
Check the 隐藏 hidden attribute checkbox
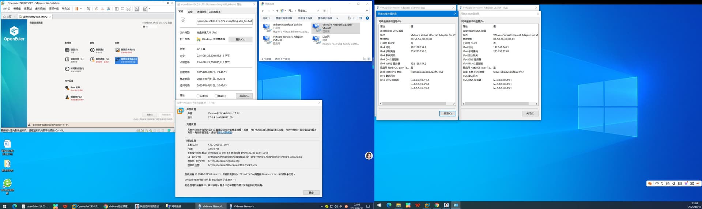[216, 96]
